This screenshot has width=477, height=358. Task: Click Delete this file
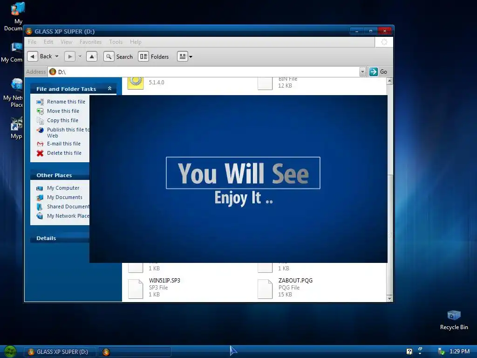coord(64,153)
